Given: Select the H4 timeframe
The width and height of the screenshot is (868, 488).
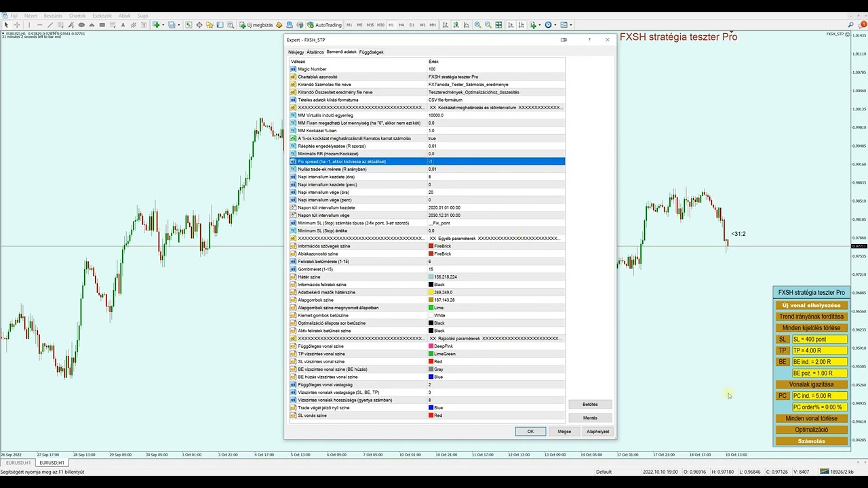Looking at the screenshot, I should point(401,25).
